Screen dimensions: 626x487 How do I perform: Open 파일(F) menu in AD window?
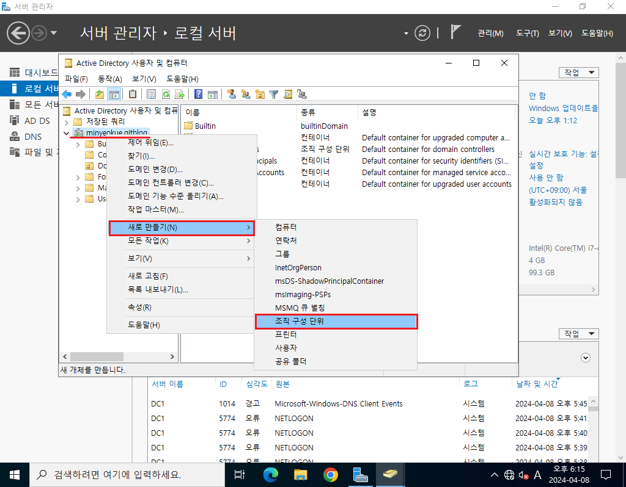click(76, 79)
